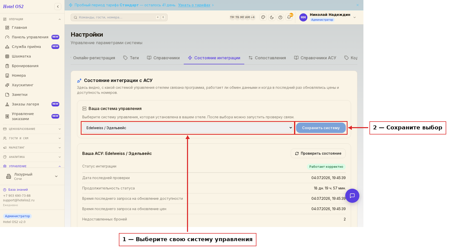Open Панель управления in the sidebar

tap(32, 37)
